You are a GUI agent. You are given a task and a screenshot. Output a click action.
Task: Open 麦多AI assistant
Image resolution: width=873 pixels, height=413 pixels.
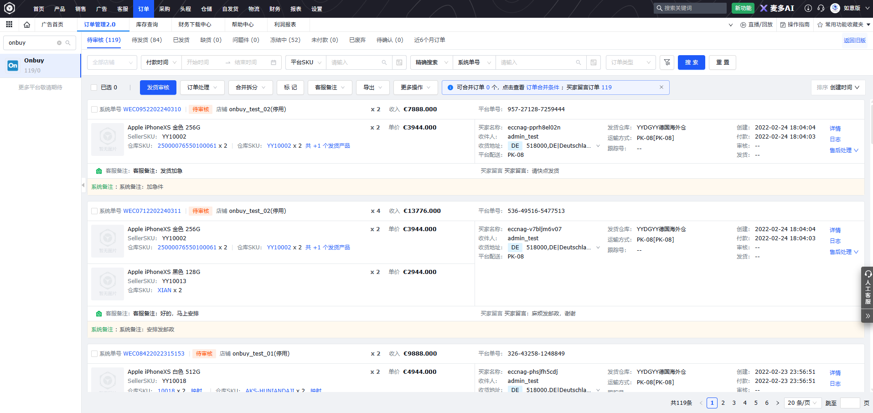[777, 8]
